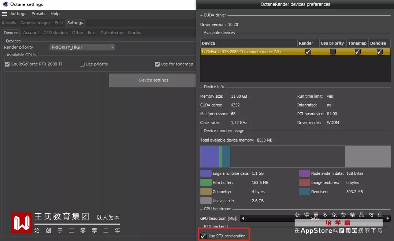394x241 pixels.
Task: Click the Denoiser color swatch
Action: point(304,191)
